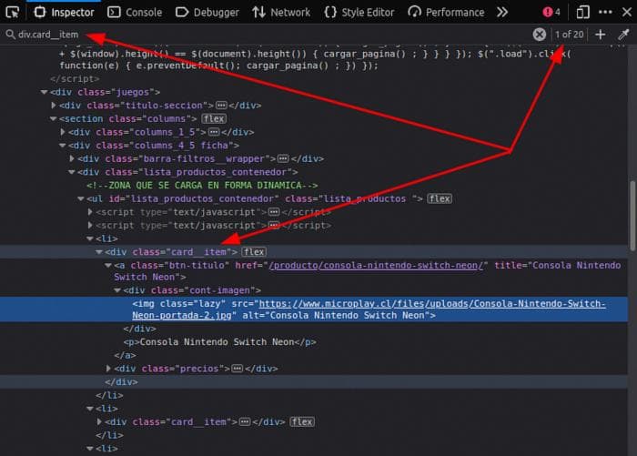
Task: Activate the eyedropper color picker icon
Action: coord(623,35)
